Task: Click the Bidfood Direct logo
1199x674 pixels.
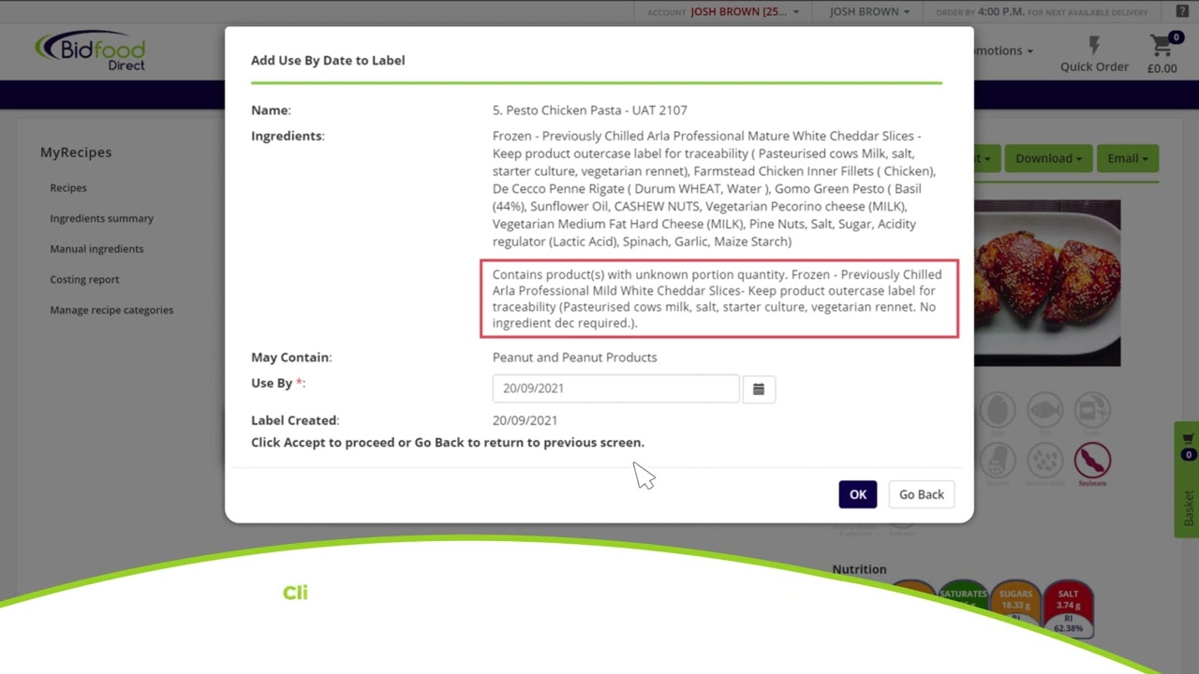Action: coord(91,51)
